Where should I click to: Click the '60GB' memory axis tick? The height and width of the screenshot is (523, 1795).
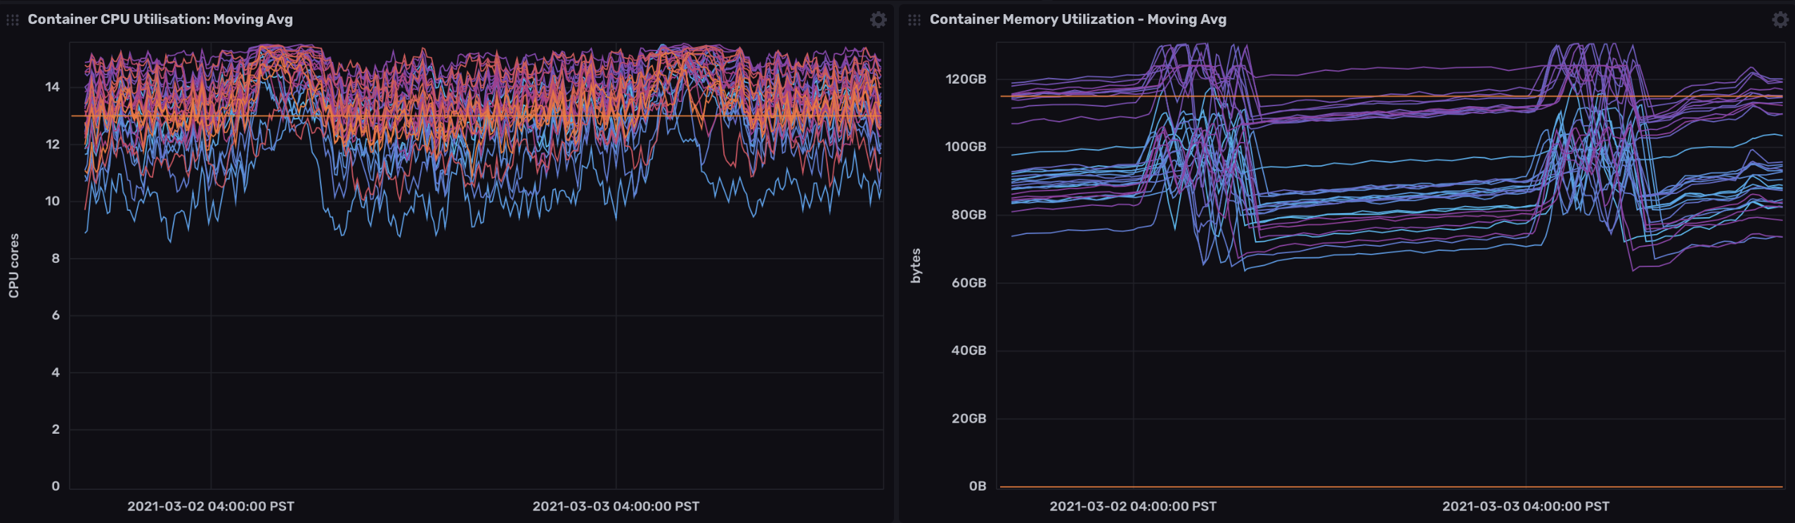click(x=968, y=283)
